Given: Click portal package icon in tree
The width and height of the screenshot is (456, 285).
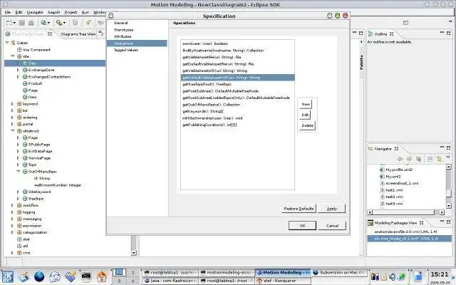Looking at the screenshot, I should (19, 124).
